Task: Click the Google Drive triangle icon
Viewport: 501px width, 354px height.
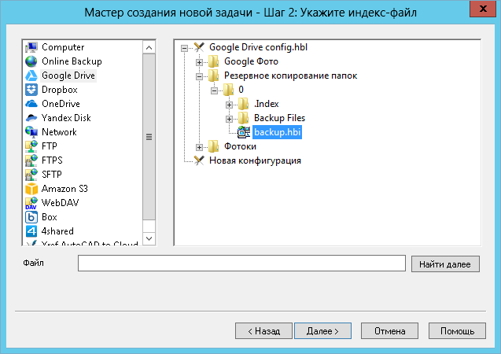Action: [x=31, y=76]
